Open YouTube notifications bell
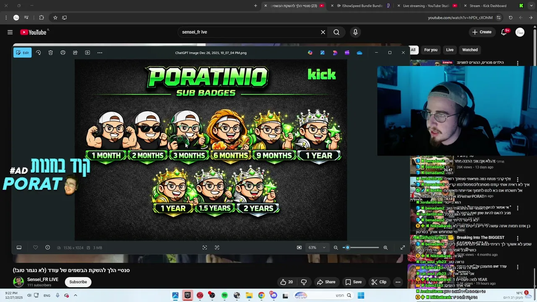The height and width of the screenshot is (302, 537). pyautogui.click(x=504, y=32)
